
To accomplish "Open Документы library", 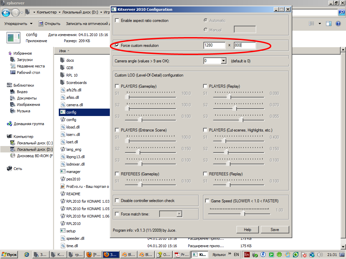I will click(x=23, y=98).
